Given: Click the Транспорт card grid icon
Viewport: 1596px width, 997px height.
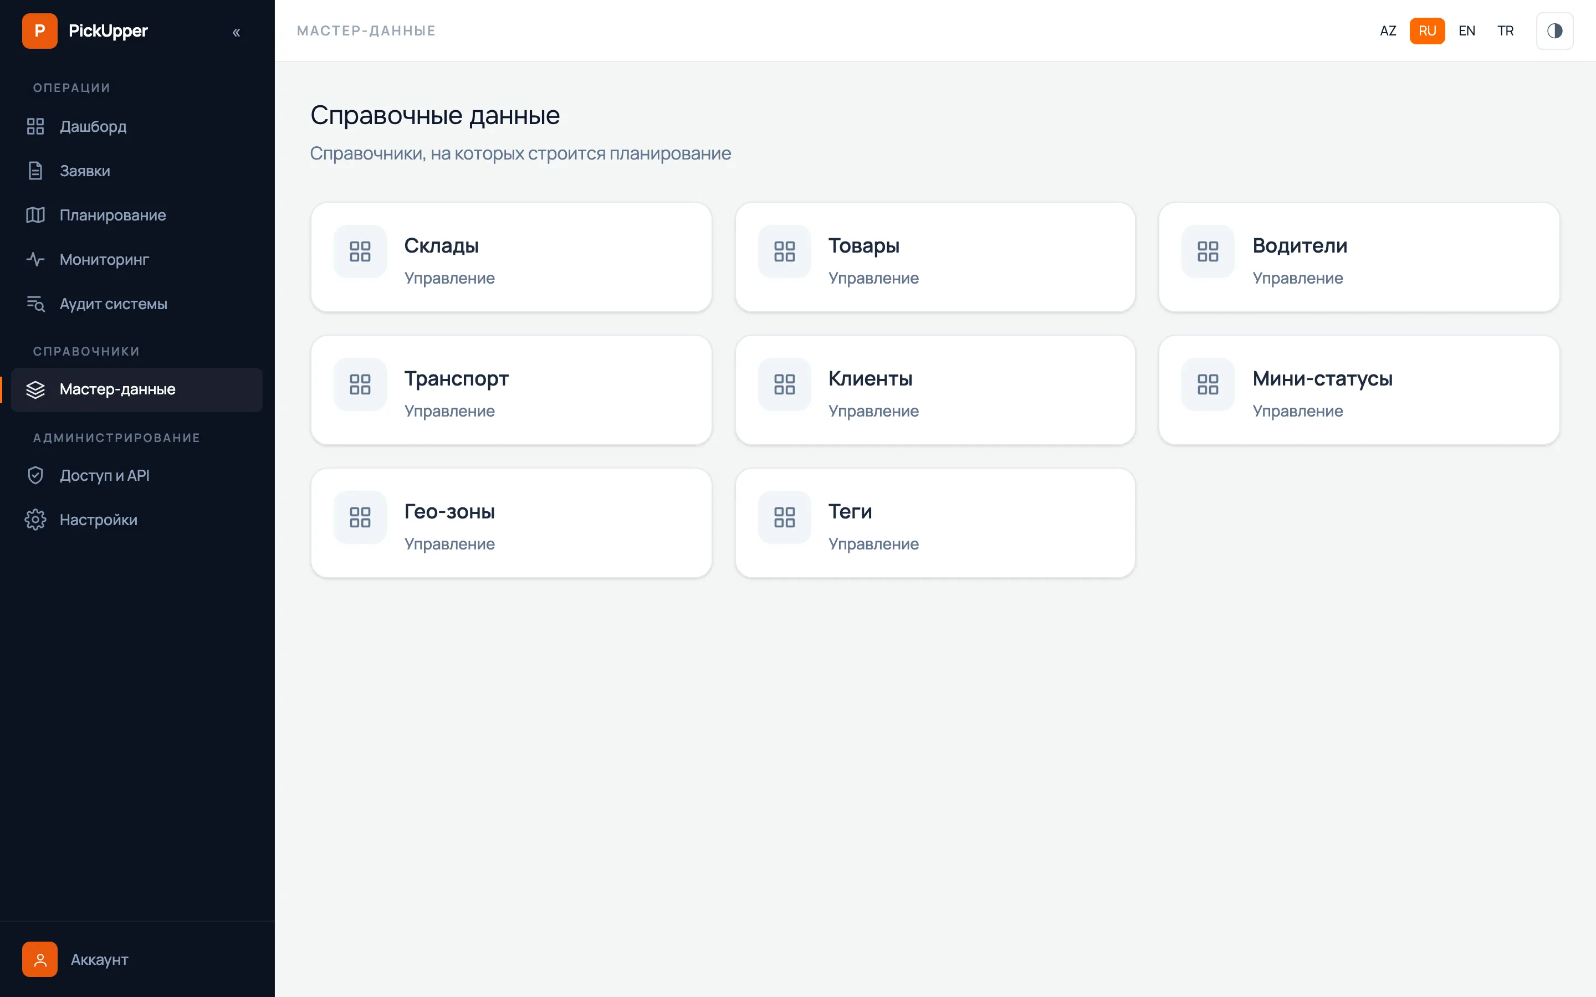Looking at the screenshot, I should pyautogui.click(x=360, y=384).
